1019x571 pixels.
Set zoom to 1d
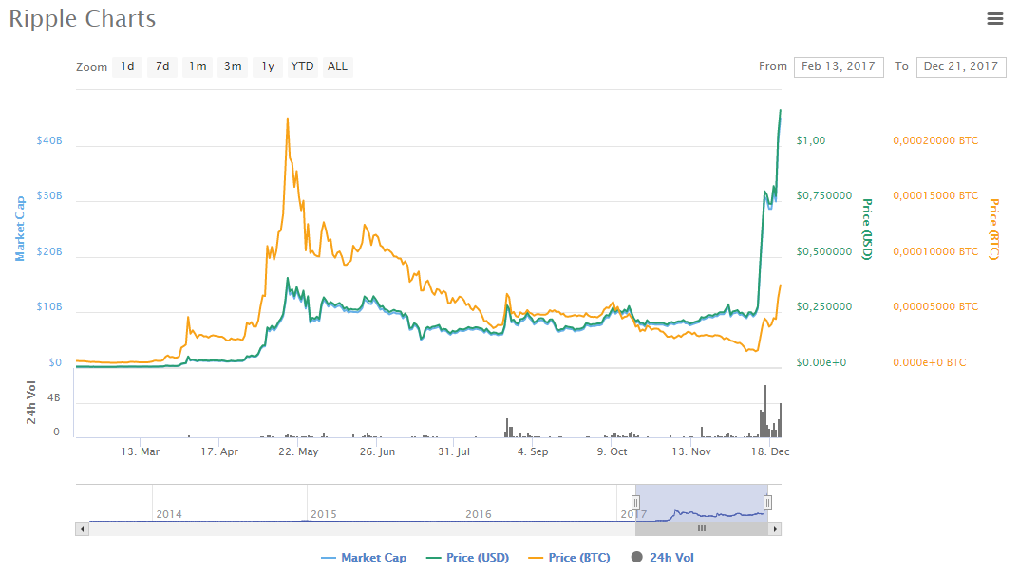tap(127, 66)
